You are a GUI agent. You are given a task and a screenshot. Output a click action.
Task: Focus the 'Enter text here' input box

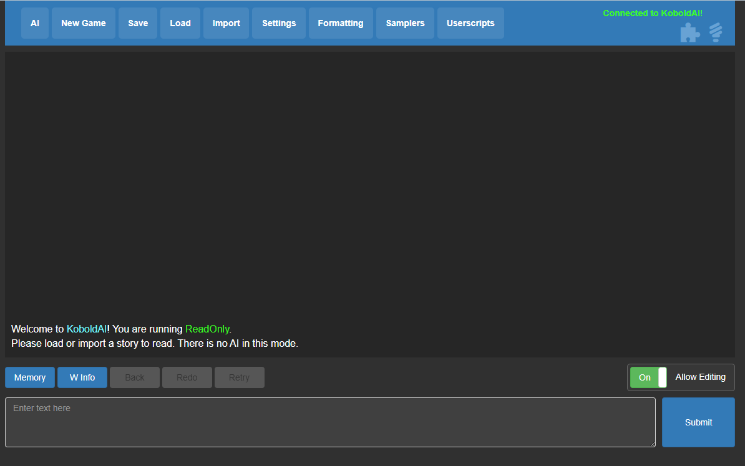330,422
